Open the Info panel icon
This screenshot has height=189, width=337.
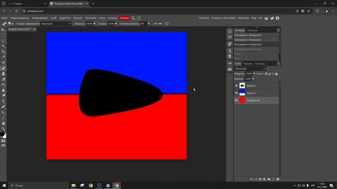click(230, 31)
